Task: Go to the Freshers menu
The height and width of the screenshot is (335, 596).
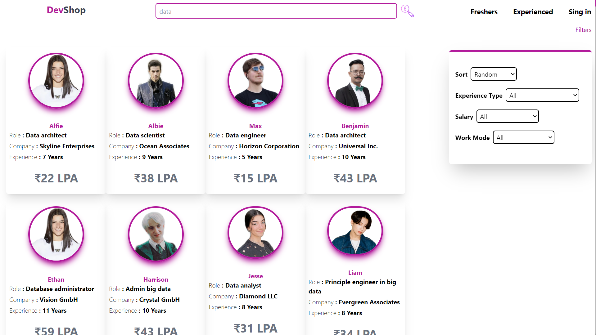Action: [x=484, y=12]
